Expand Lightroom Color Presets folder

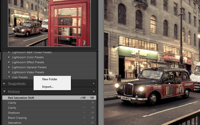tap(28, 57)
